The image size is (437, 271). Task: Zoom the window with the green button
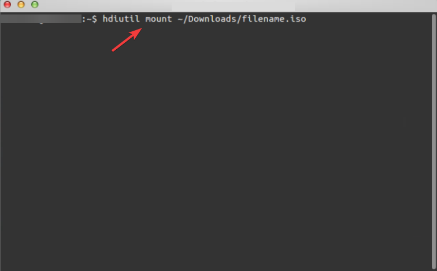pyautogui.click(x=35, y=5)
